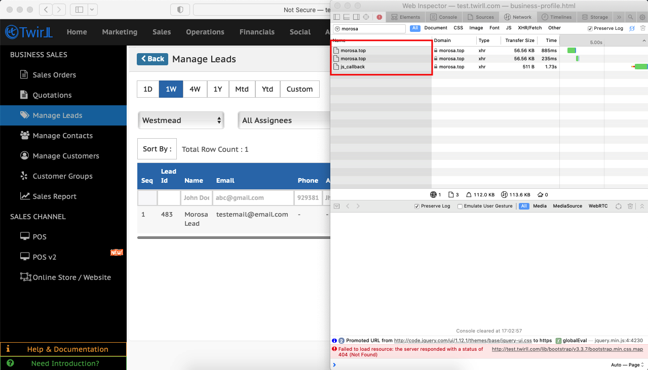This screenshot has height=370, width=648.
Task: Switch to the Console tab in inspector
Action: pyautogui.click(x=443, y=17)
